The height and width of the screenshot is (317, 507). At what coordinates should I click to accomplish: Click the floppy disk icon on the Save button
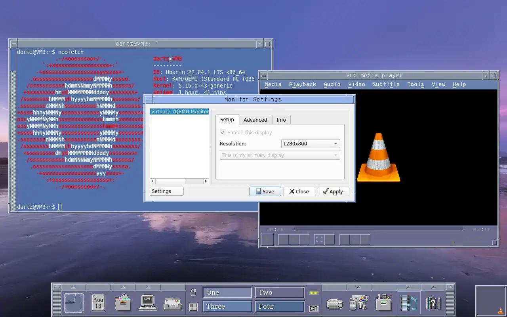click(x=259, y=191)
